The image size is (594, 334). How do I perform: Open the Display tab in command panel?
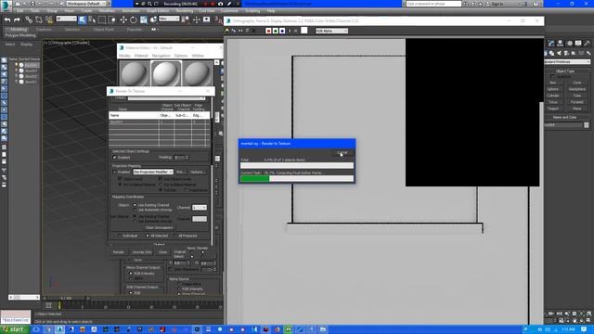(578, 44)
